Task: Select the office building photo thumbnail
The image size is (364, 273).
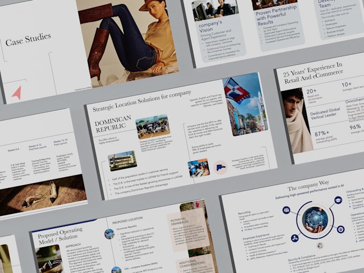Action: tap(123, 161)
